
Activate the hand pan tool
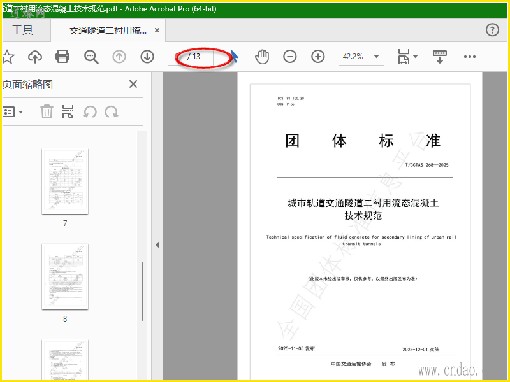pos(262,57)
